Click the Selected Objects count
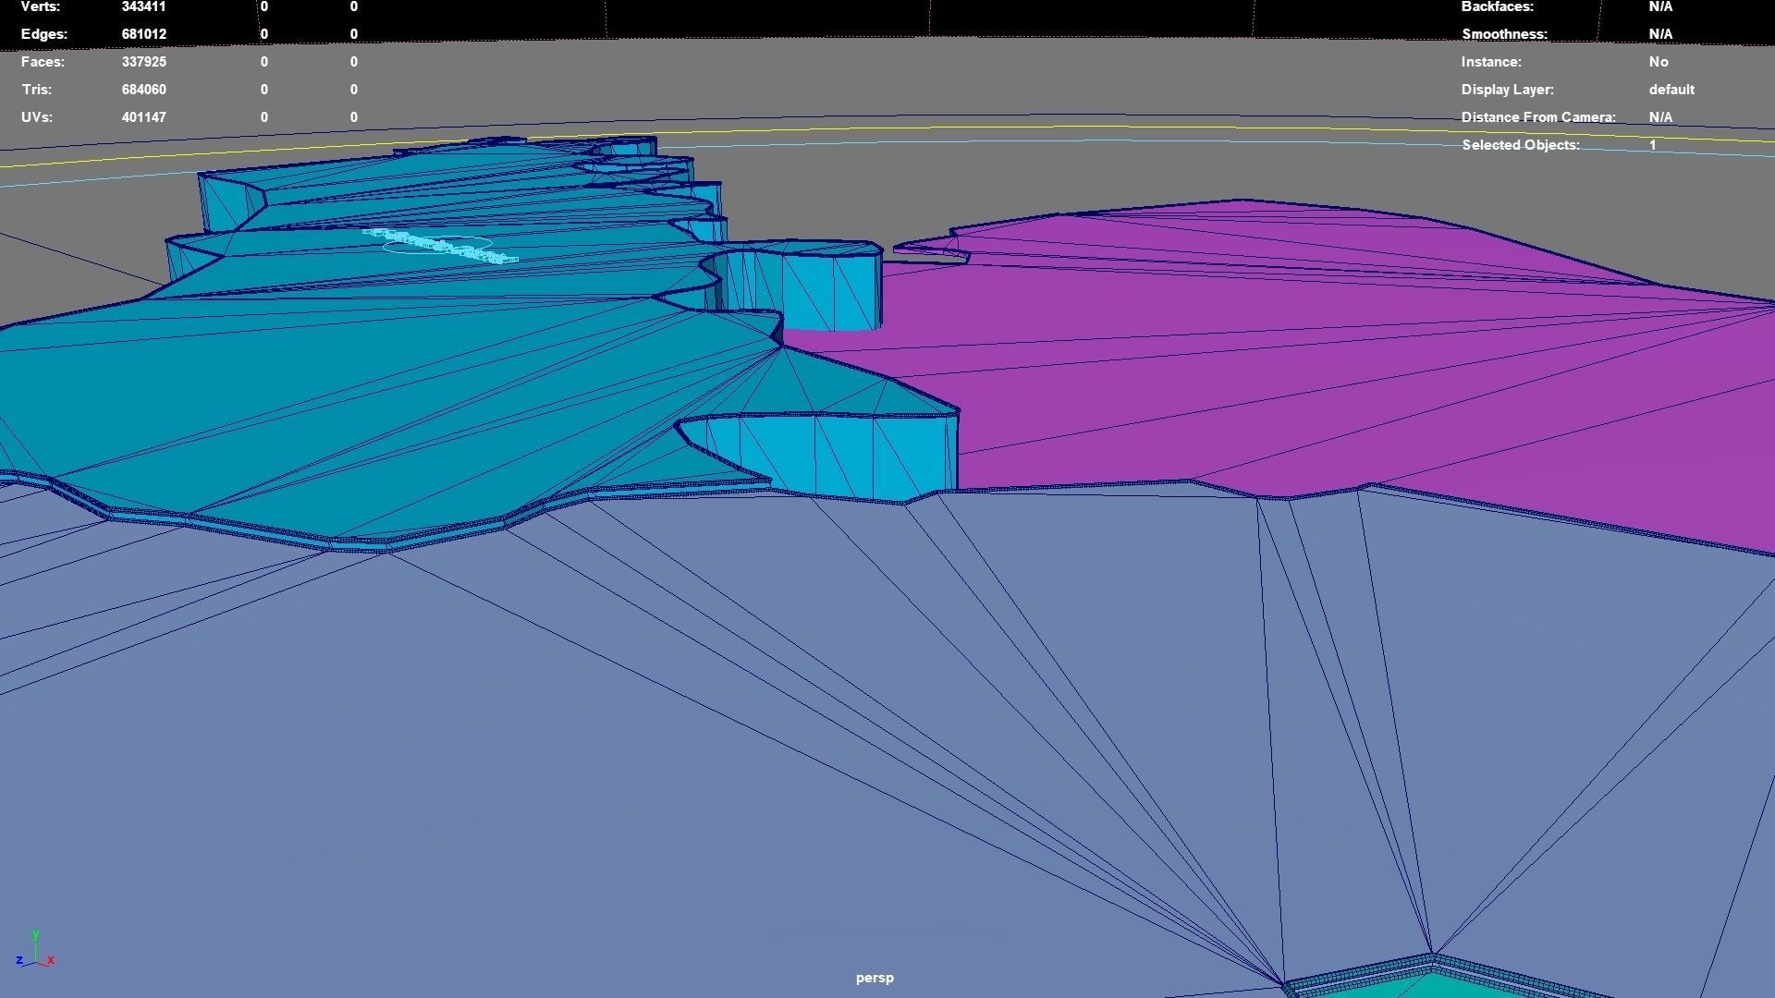The image size is (1775, 998). coord(1651,145)
